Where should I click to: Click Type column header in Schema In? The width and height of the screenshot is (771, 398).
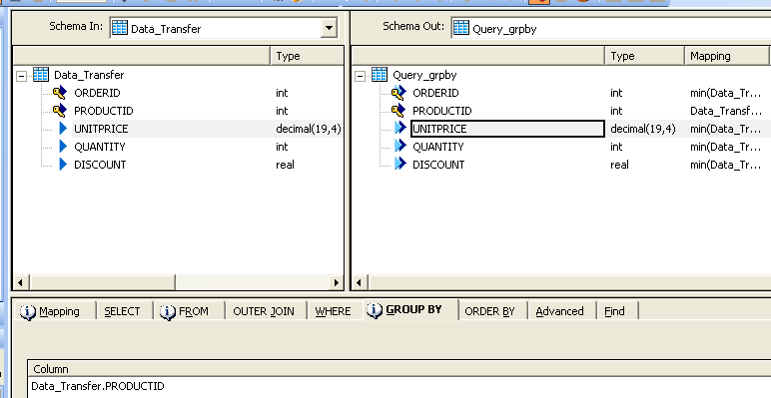click(x=307, y=56)
